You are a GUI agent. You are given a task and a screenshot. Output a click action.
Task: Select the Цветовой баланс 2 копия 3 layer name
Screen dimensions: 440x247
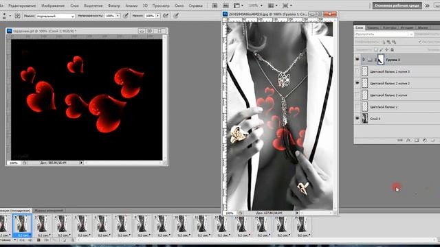[x=390, y=71]
